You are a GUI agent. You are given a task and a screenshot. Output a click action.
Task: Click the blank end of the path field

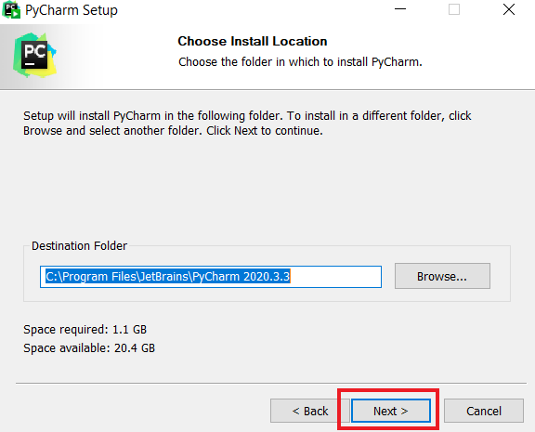[x=335, y=277]
